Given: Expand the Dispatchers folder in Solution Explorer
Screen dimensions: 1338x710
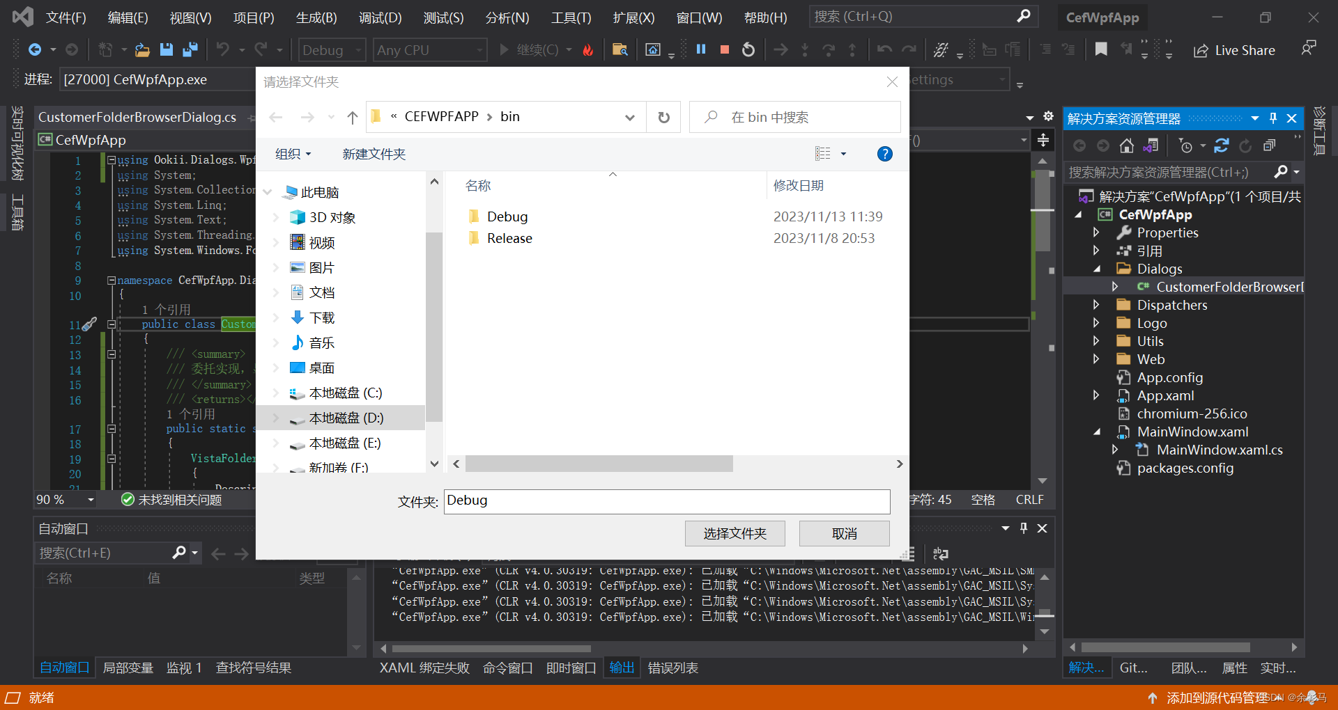Looking at the screenshot, I should click(1096, 305).
